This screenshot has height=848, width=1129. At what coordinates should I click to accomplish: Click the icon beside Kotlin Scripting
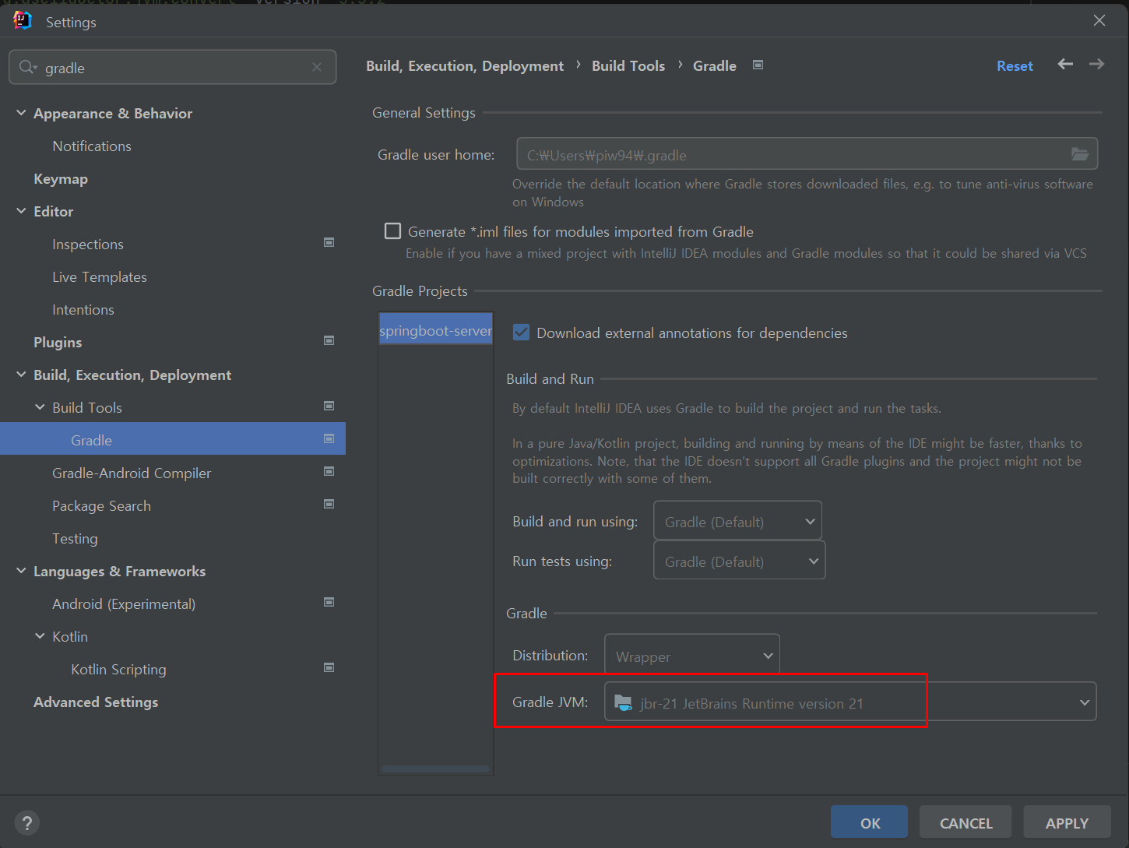tap(329, 668)
